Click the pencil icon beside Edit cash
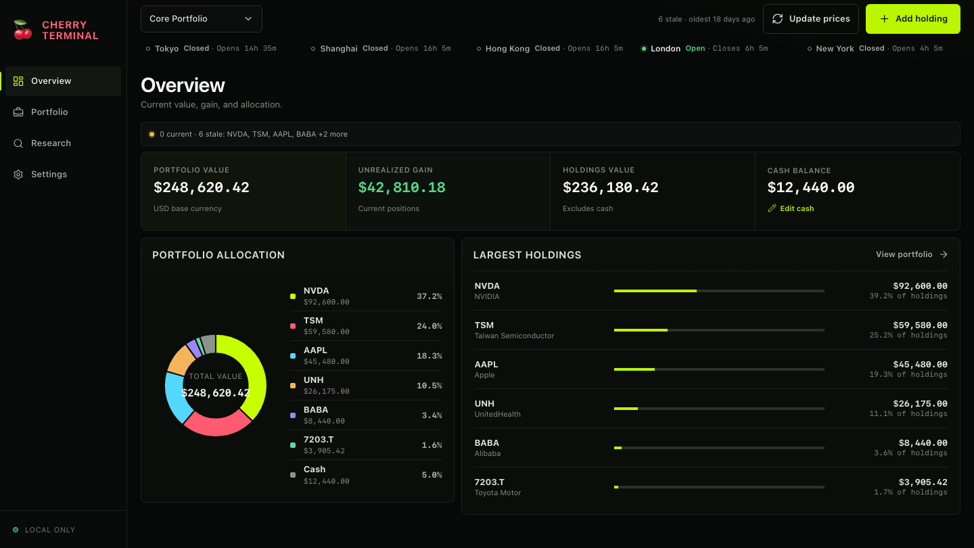 tap(772, 208)
